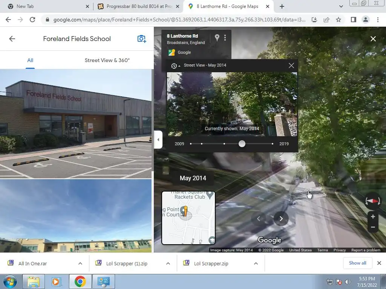Expand options for All In One.rar
This screenshot has width=386, height=289.
(x=80, y=263)
